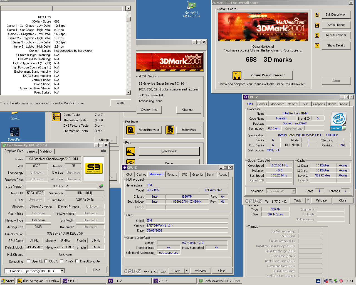Switch to Caches tab in CPU-Z CPU window
This screenshot has height=285, width=356.
click(x=262, y=104)
